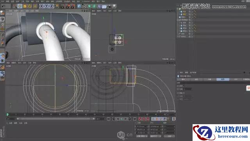Activate the Rotate tool
250x141 pixels.
30,6
